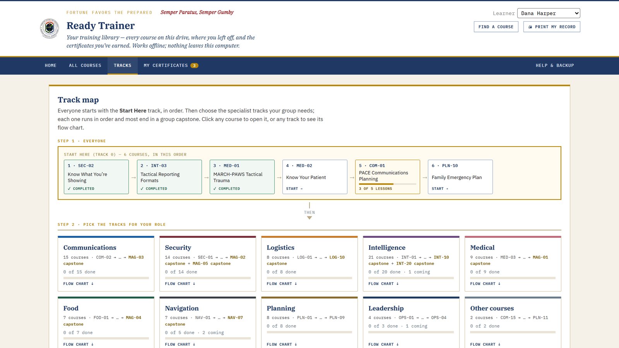
Task: Click the Ready Trainer title
Action: click(101, 26)
